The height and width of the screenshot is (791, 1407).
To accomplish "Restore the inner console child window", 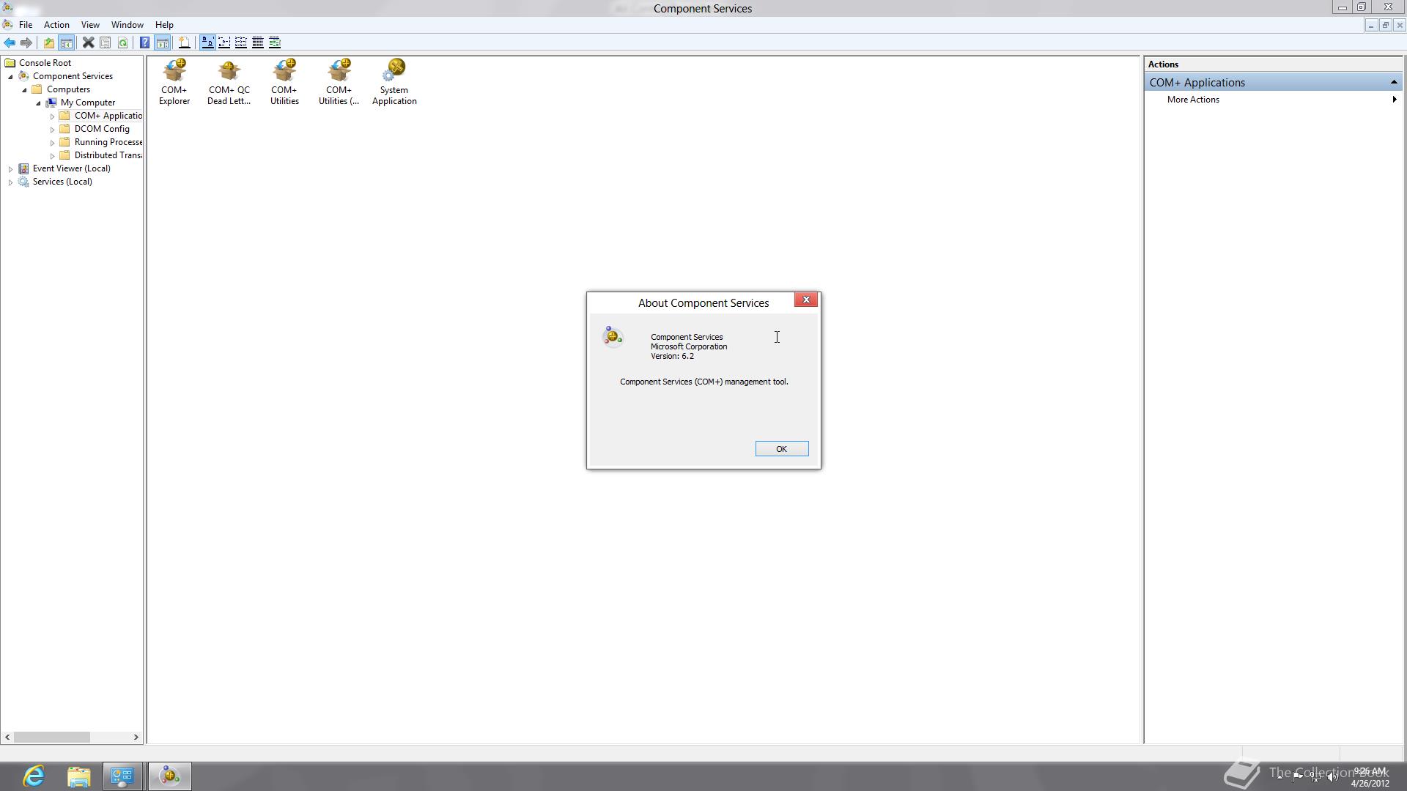I will [1385, 25].
